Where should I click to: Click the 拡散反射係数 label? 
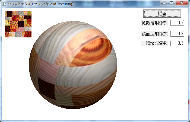[154, 23]
